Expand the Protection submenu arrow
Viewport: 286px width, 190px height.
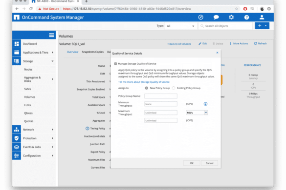coord(52,138)
